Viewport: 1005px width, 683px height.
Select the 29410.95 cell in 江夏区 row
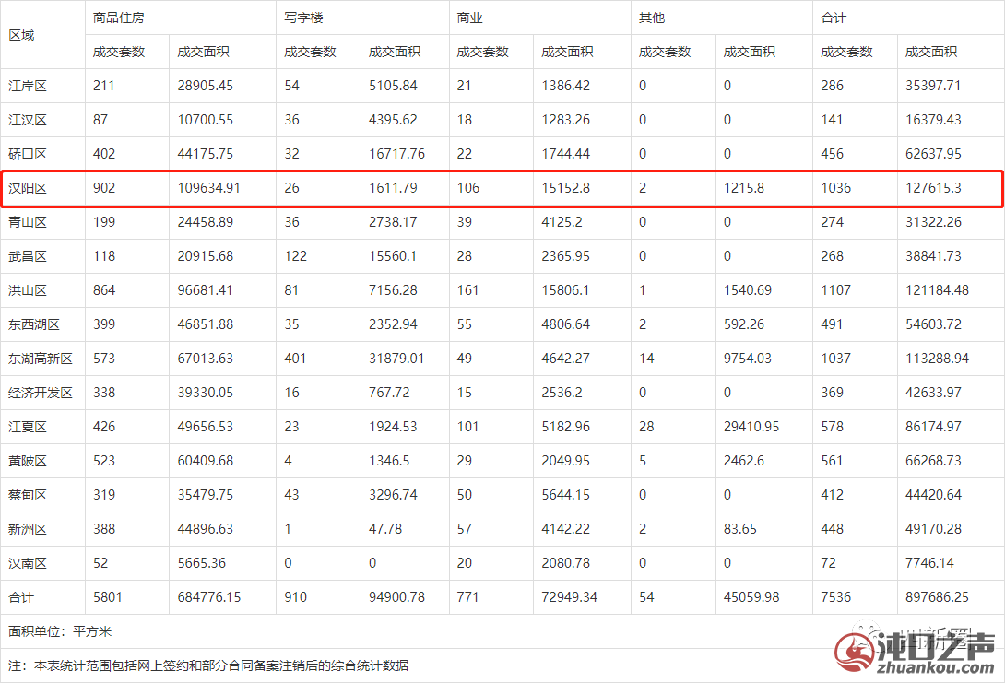[x=751, y=427]
